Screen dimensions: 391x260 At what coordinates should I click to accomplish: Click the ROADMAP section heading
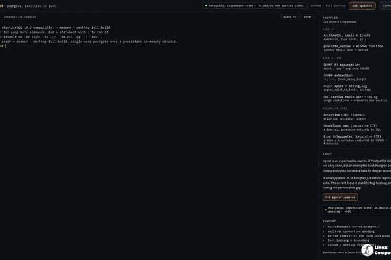point(329,221)
